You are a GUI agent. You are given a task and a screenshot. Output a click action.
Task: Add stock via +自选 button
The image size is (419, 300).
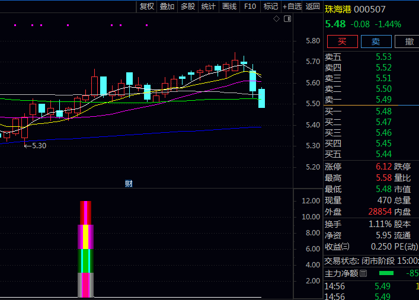[x=292, y=7]
